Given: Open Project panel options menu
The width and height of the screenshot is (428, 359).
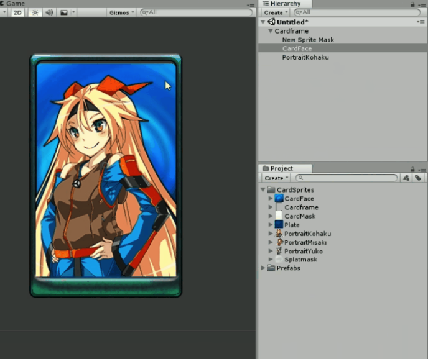Looking at the screenshot, I should [422, 170].
